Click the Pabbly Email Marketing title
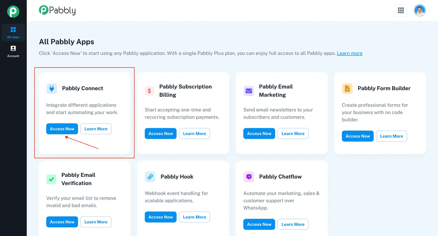Image resolution: width=438 pixels, height=236 pixels. [x=276, y=91]
